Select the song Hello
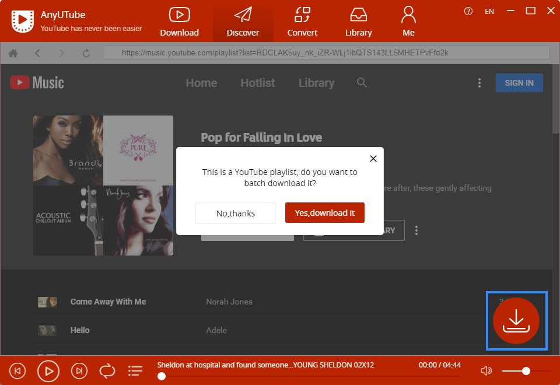 click(80, 330)
